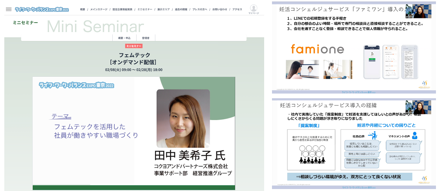The width and height of the screenshot is (443, 191).
Task: Click the コクヨアンドパートナーズ株式会社 company text
Action: 191,166
